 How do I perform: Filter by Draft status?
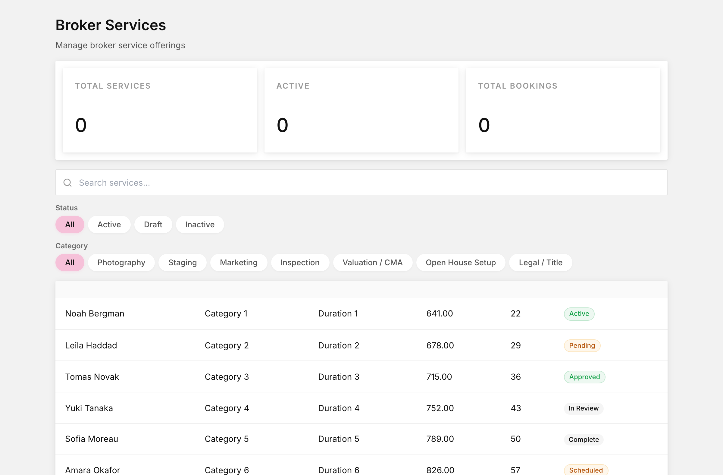pyautogui.click(x=153, y=225)
